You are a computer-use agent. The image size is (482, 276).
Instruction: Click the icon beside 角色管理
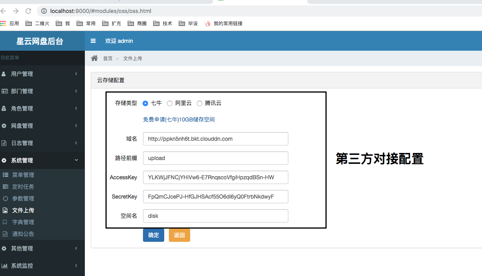pyautogui.click(x=4, y=109)
